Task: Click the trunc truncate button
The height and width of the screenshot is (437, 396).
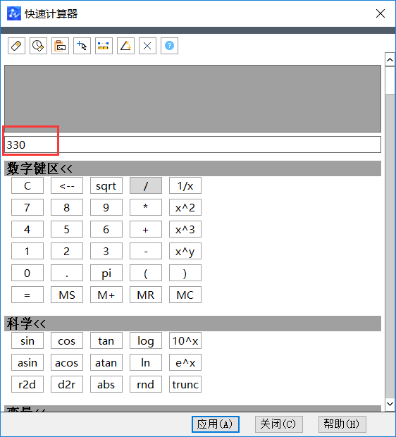Action: pyautogui.click(x=185, y=384)
